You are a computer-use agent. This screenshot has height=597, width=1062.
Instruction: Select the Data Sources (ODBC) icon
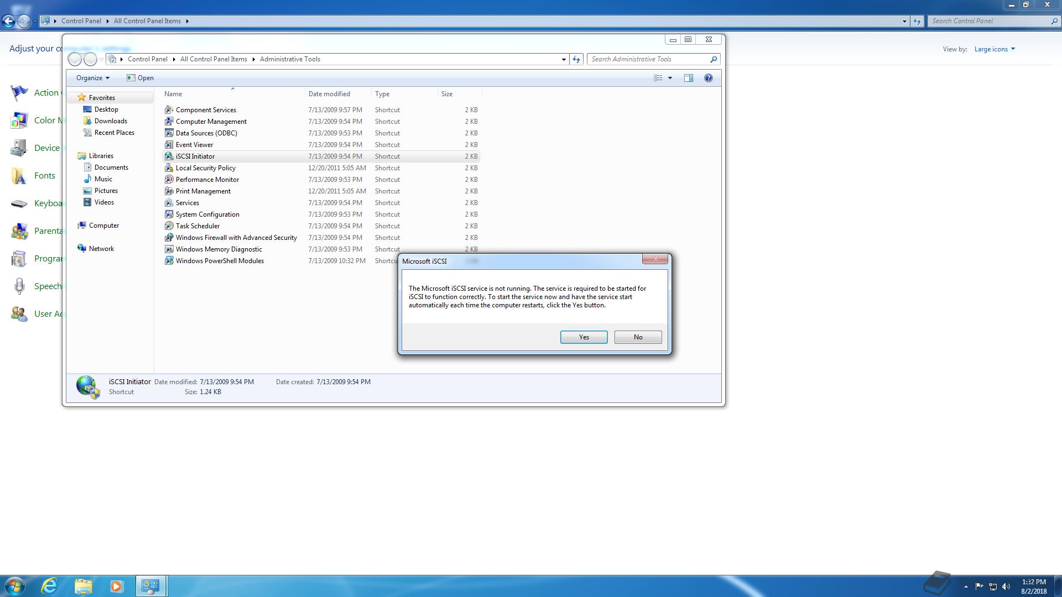pyautogui.click(x=169, y=133)
